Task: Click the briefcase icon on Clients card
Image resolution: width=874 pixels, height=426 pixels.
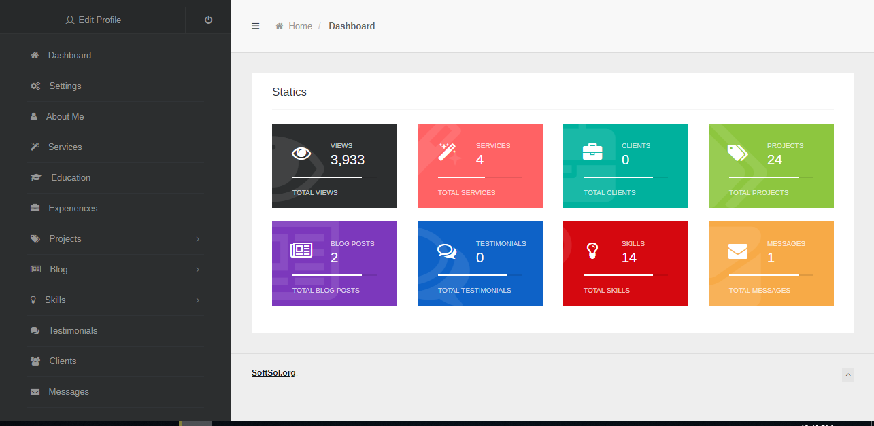Action: coord(592,152)
